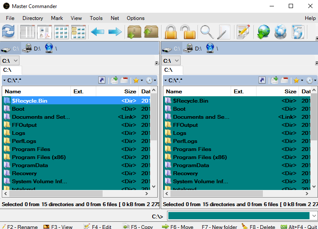Open the left panel C:\ drive dropdown
The image size is (318, 229).
[x=10, y=61]
